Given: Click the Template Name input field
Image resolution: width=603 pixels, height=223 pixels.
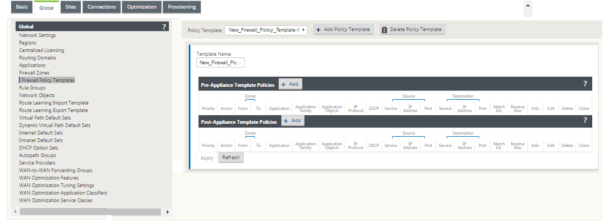Looking at the screenshot, I should pos(221,63).
